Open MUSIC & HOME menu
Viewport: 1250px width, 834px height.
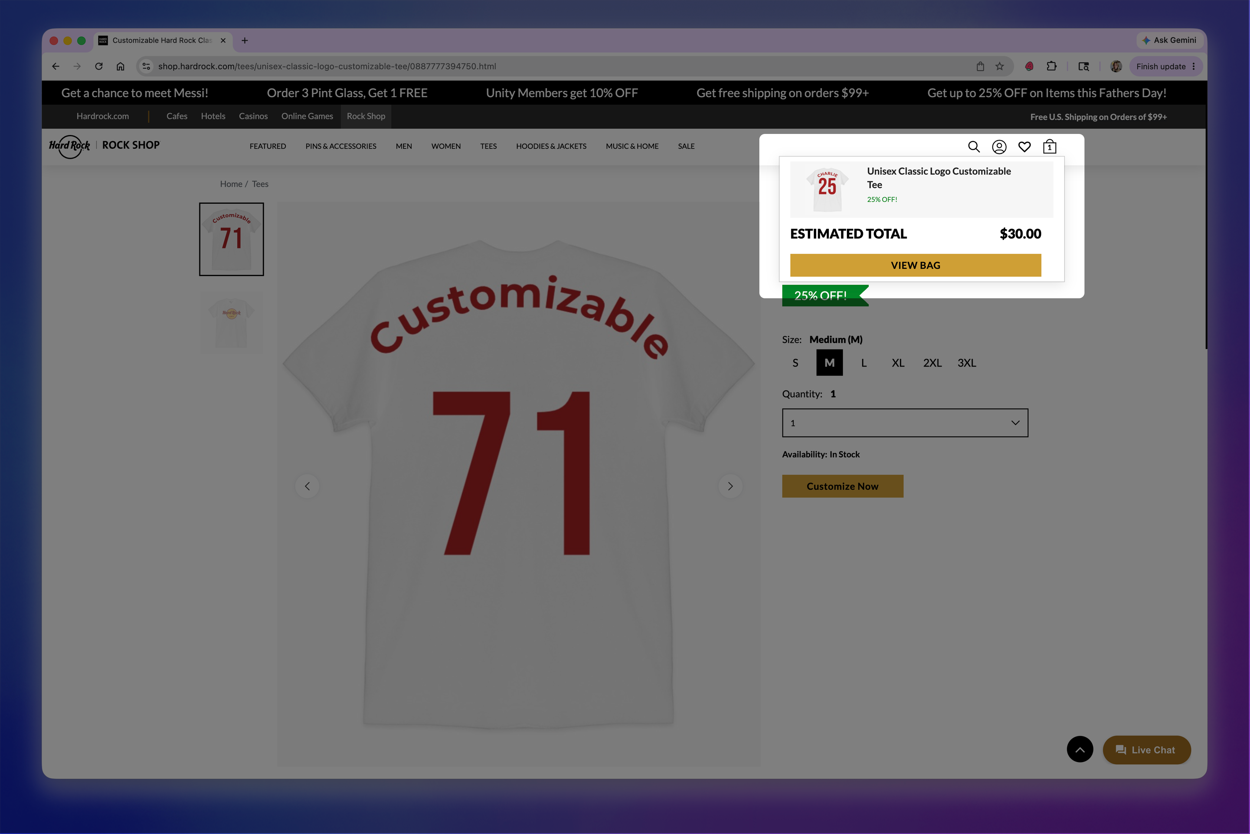[x=632, y=146]
